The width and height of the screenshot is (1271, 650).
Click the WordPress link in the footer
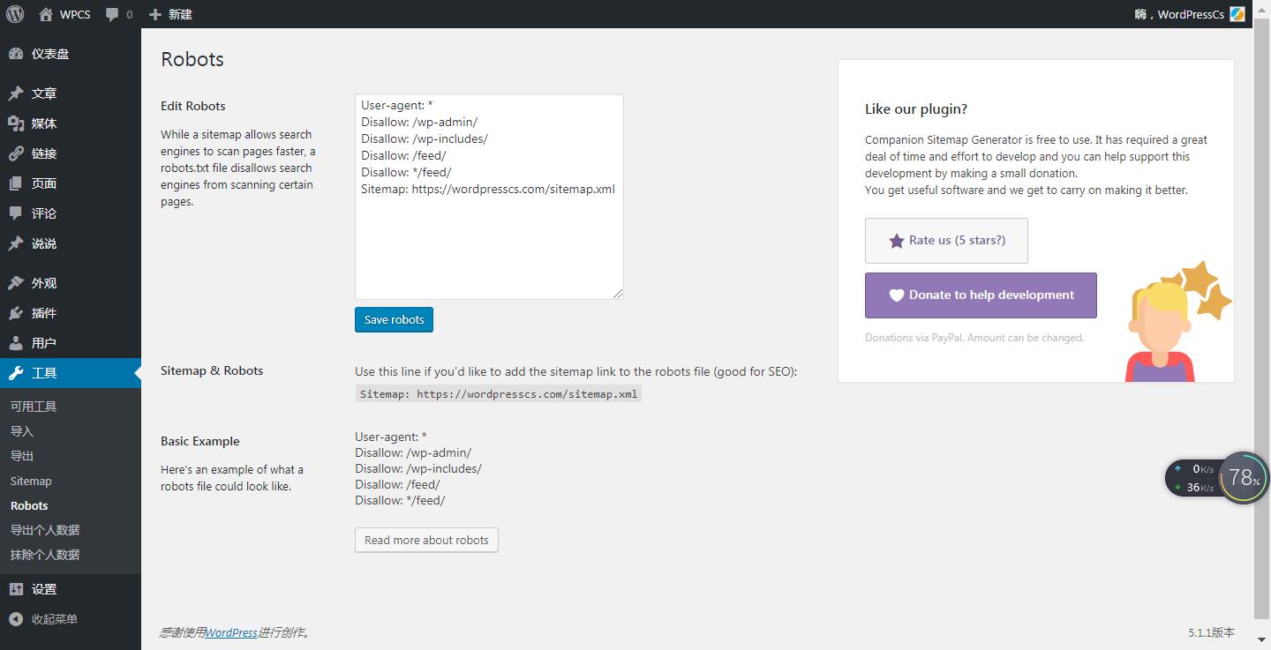tap(231, 632)
